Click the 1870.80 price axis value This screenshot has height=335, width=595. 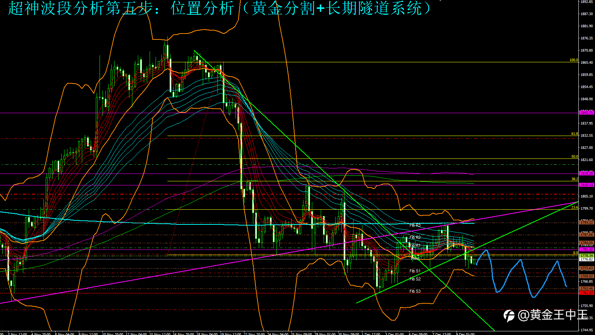[587, 50]
